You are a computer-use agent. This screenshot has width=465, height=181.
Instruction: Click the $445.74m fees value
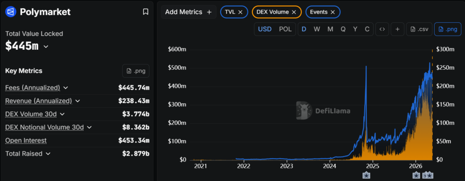point(134,87)
